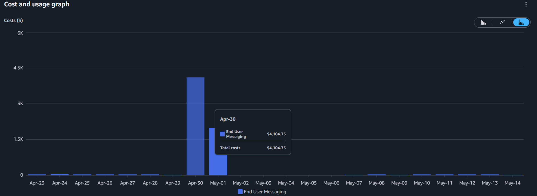The width and height of the screenshot is (537, 196).
Task: Click the Total costs row in tooltip
Action: (x=252, y=148)
